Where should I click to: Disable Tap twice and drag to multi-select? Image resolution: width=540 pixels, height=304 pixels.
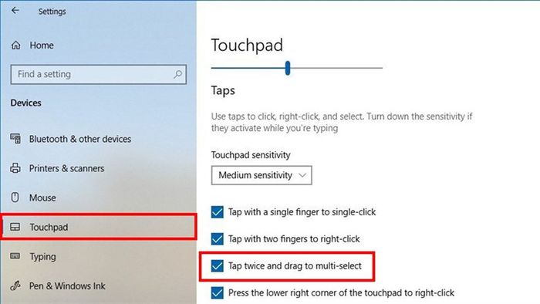pos(218,265)
